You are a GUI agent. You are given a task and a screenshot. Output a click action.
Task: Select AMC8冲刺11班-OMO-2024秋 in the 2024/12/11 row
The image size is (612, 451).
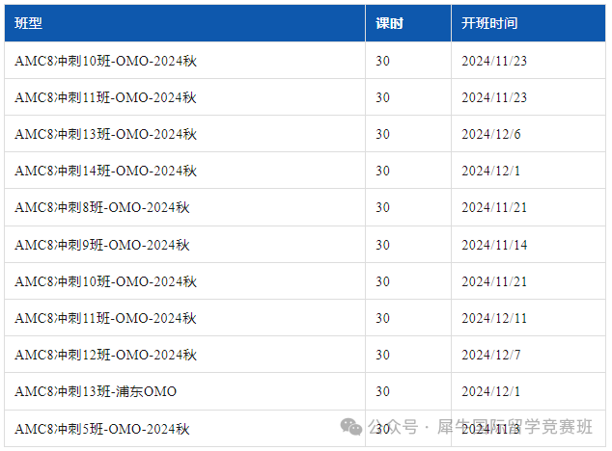click(106, 318)
